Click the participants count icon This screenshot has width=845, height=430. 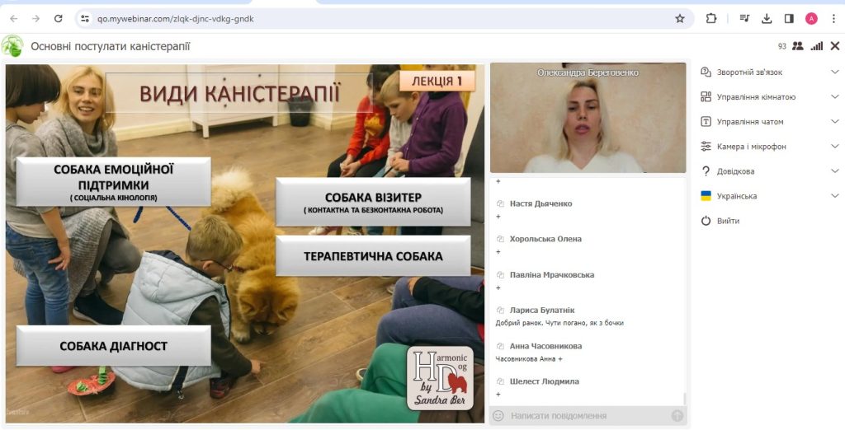[x=797, y=46]
